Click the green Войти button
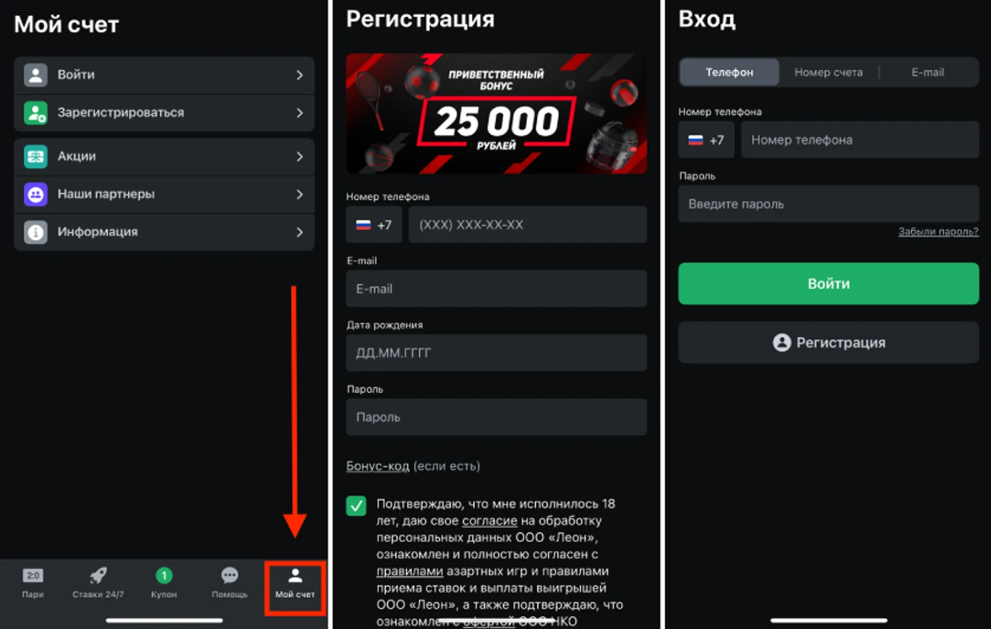Image resolution: width=991 pixels, height=629 pixels. click(828, 284)
